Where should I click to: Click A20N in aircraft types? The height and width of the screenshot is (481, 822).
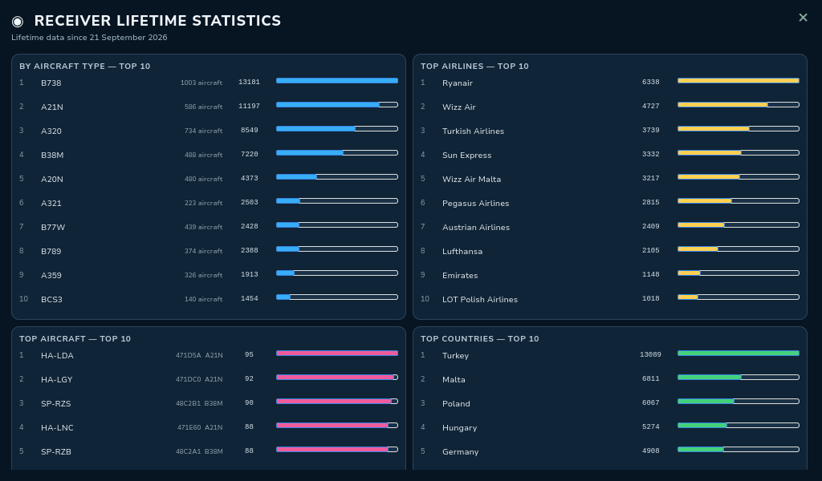[x=52, y=179]
